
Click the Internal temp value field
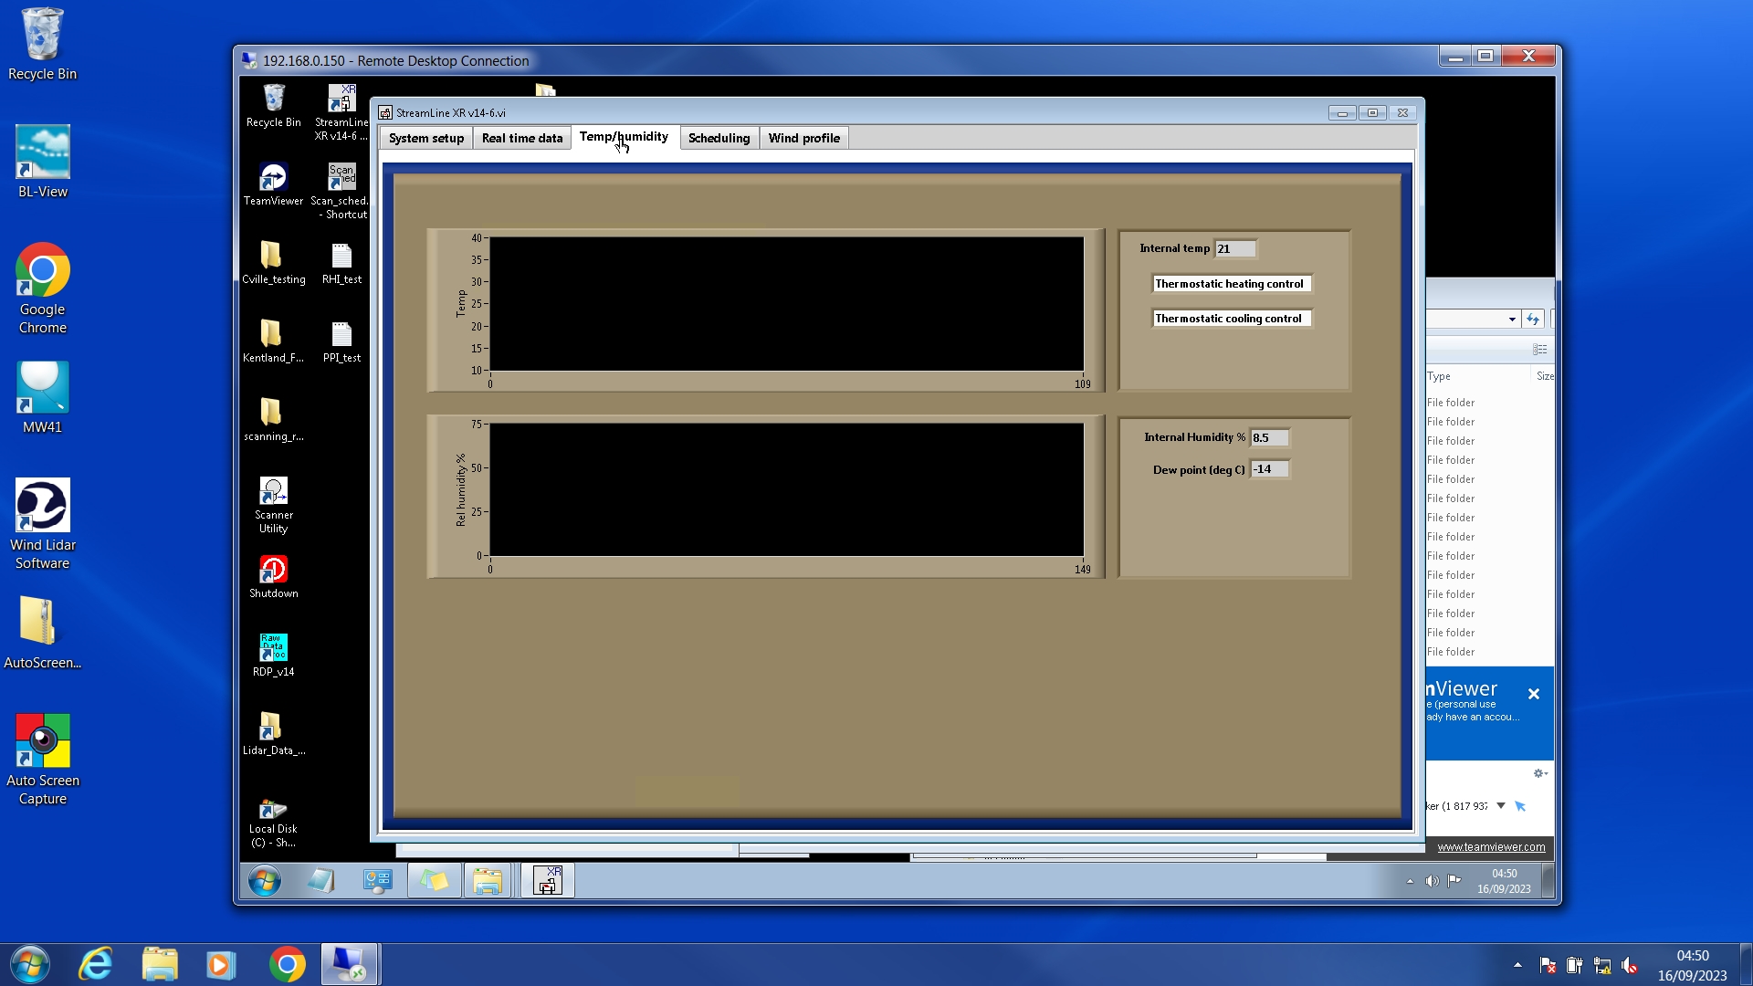coord(1234,248)
